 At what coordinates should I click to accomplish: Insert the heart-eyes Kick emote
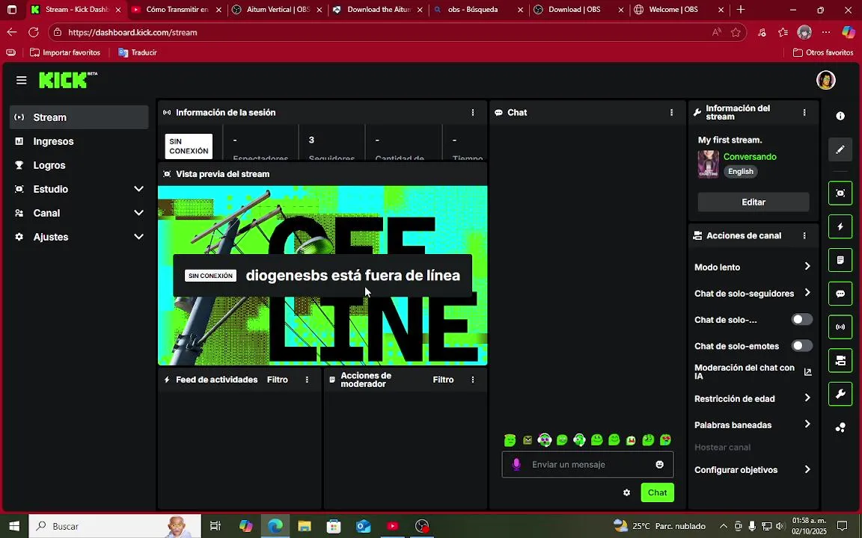click(666, 439)
